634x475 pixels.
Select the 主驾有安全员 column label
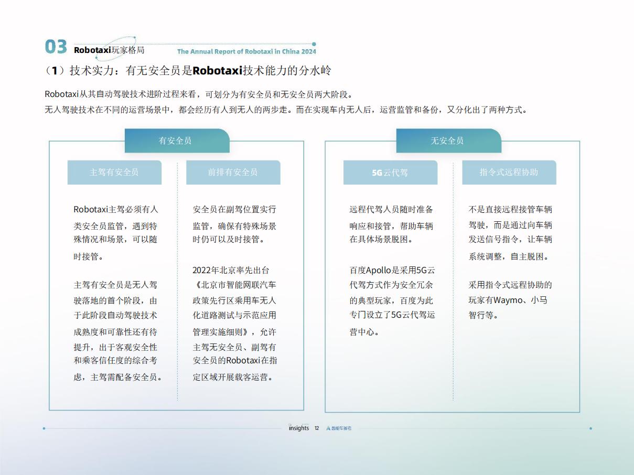[x=114, y=172]
